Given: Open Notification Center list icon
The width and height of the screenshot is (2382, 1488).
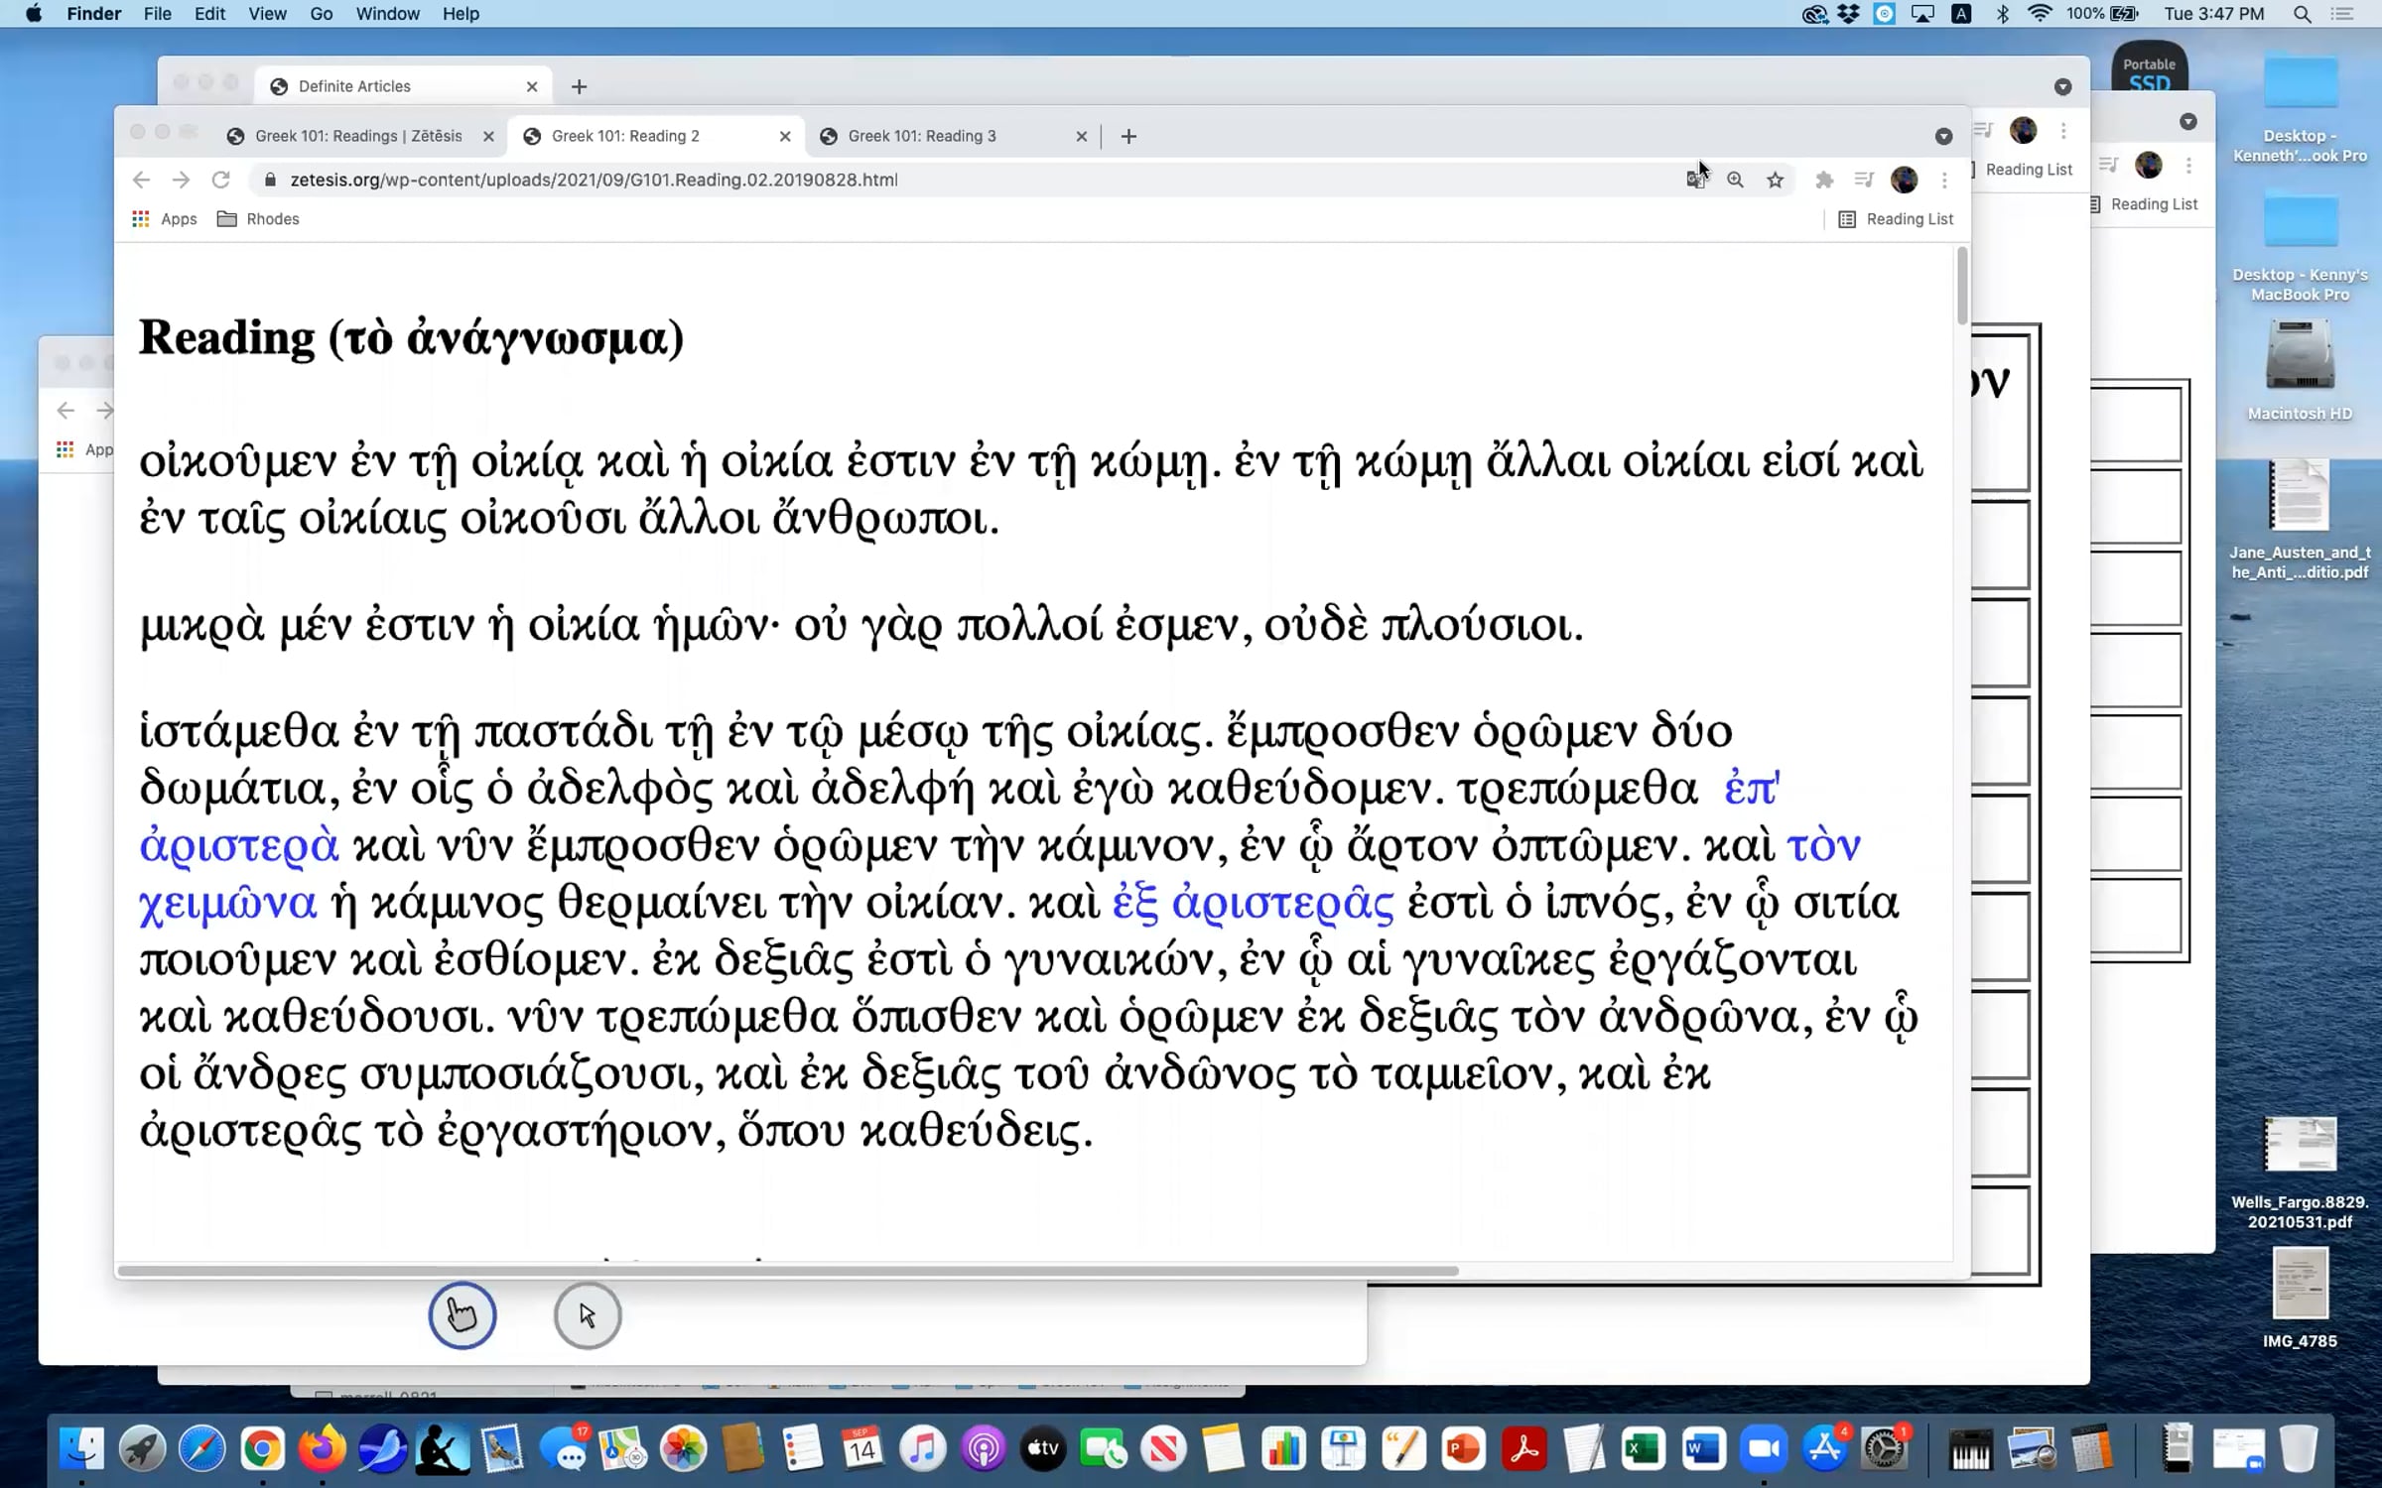Looking at the screenshot, I should [2342, 14].
